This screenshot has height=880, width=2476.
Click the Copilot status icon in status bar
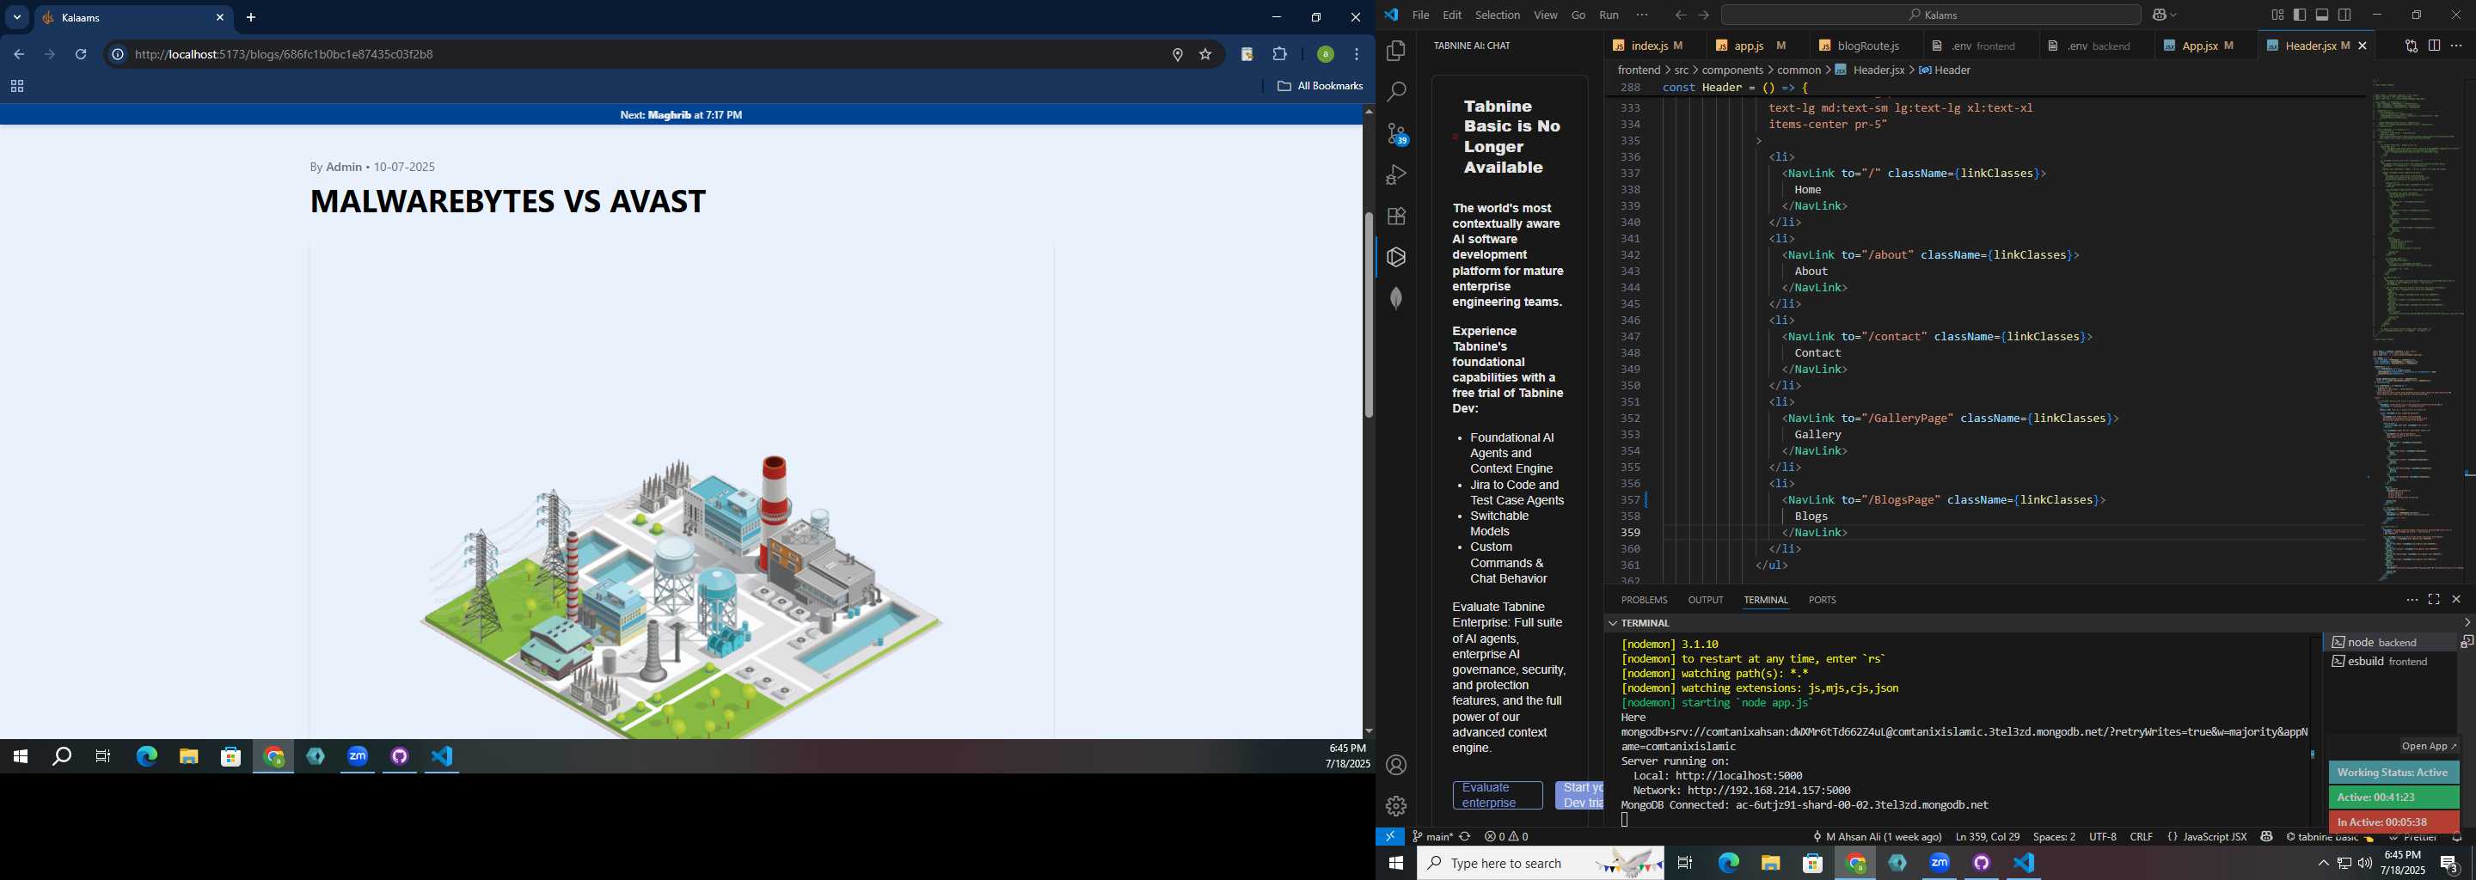pos(2266,837)
